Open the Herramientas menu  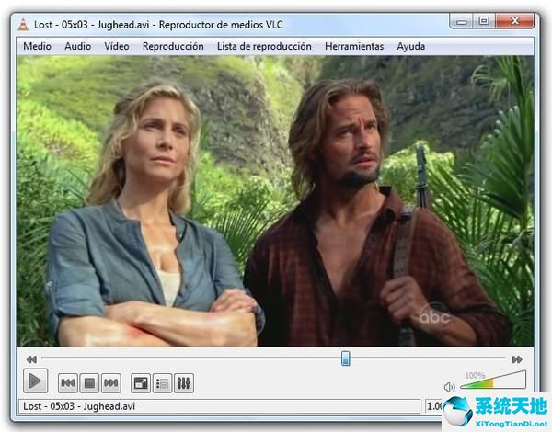click(354, 47)
